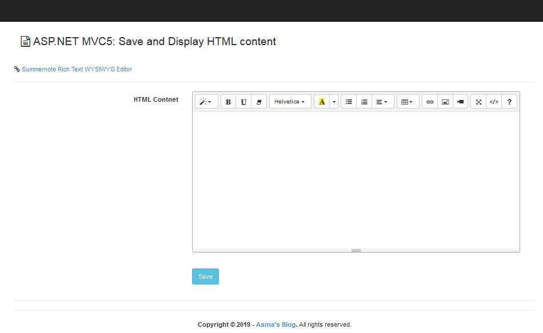This screenshot has width=543, height=333.
Task: Expand the paragraph alignment dropdown
Action: pos(381,101)
